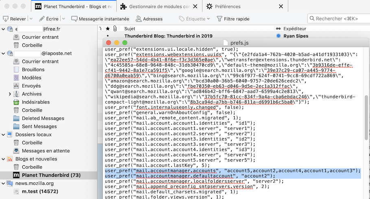Sort by the read-status glasses column
This screenshot has height=199, width=370.
278,28
